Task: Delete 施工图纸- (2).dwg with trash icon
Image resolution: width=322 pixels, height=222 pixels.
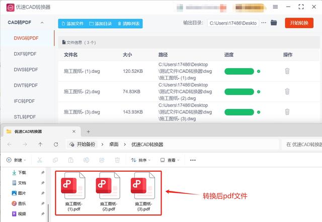Action: pos(287,91)
